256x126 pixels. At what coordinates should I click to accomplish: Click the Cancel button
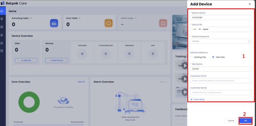click(x=231, y=121)
